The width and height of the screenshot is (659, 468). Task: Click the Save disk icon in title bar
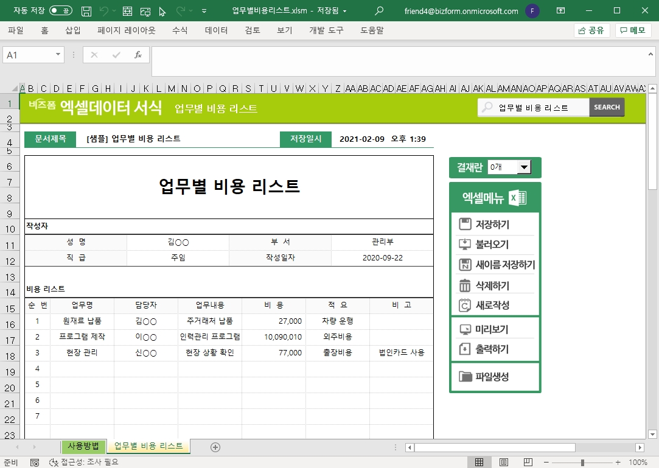click(x=86, y=11)
